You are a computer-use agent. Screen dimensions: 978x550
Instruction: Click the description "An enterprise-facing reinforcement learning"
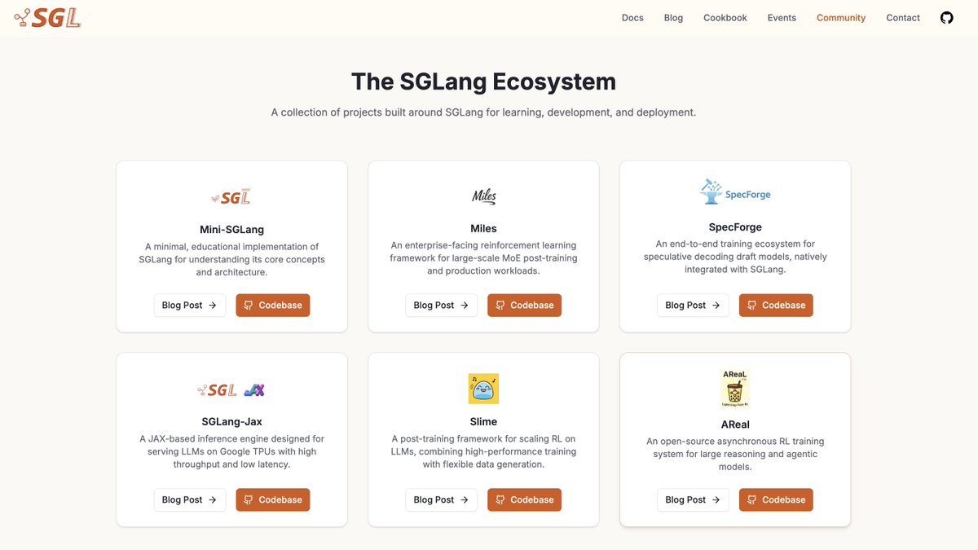click(483, 257)
